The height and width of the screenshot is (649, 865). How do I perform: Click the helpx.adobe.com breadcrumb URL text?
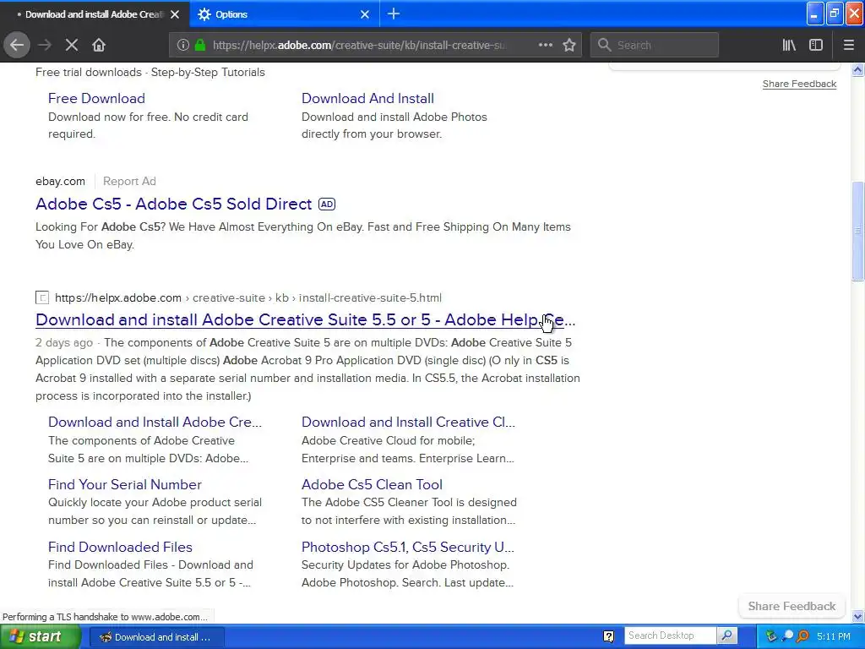click(248, 298)
